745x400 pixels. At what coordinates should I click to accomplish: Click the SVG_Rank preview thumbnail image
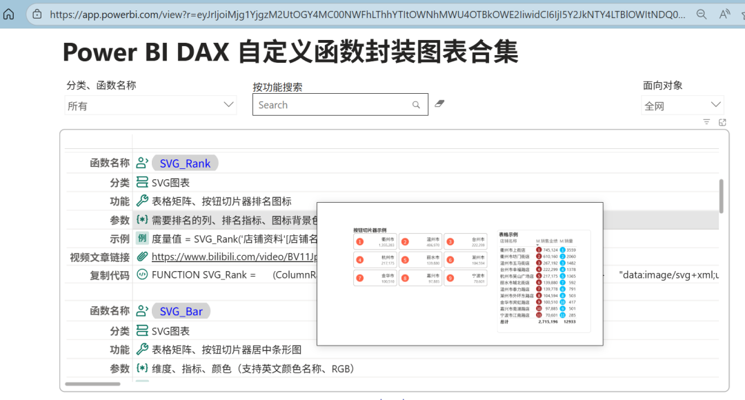pyautogui.click(x=460, y=274)
